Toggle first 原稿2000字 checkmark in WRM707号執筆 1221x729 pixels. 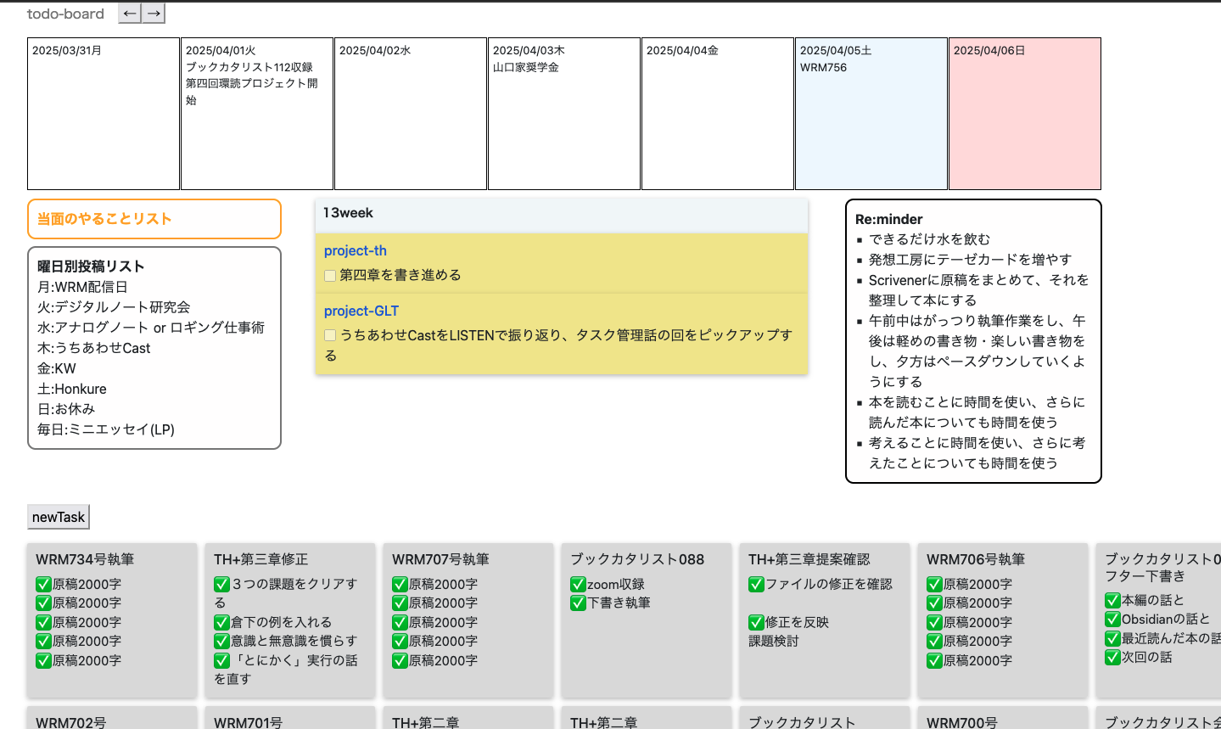(x=399, y=584)
